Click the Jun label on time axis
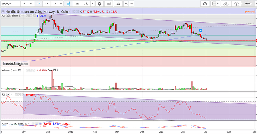 coord(183,132)
